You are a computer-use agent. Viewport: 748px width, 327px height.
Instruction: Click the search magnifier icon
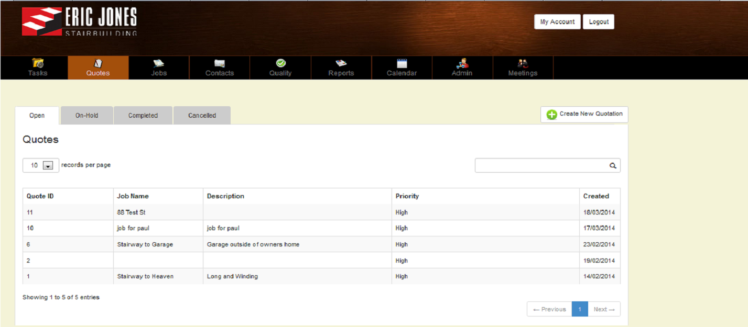point(613,165)
